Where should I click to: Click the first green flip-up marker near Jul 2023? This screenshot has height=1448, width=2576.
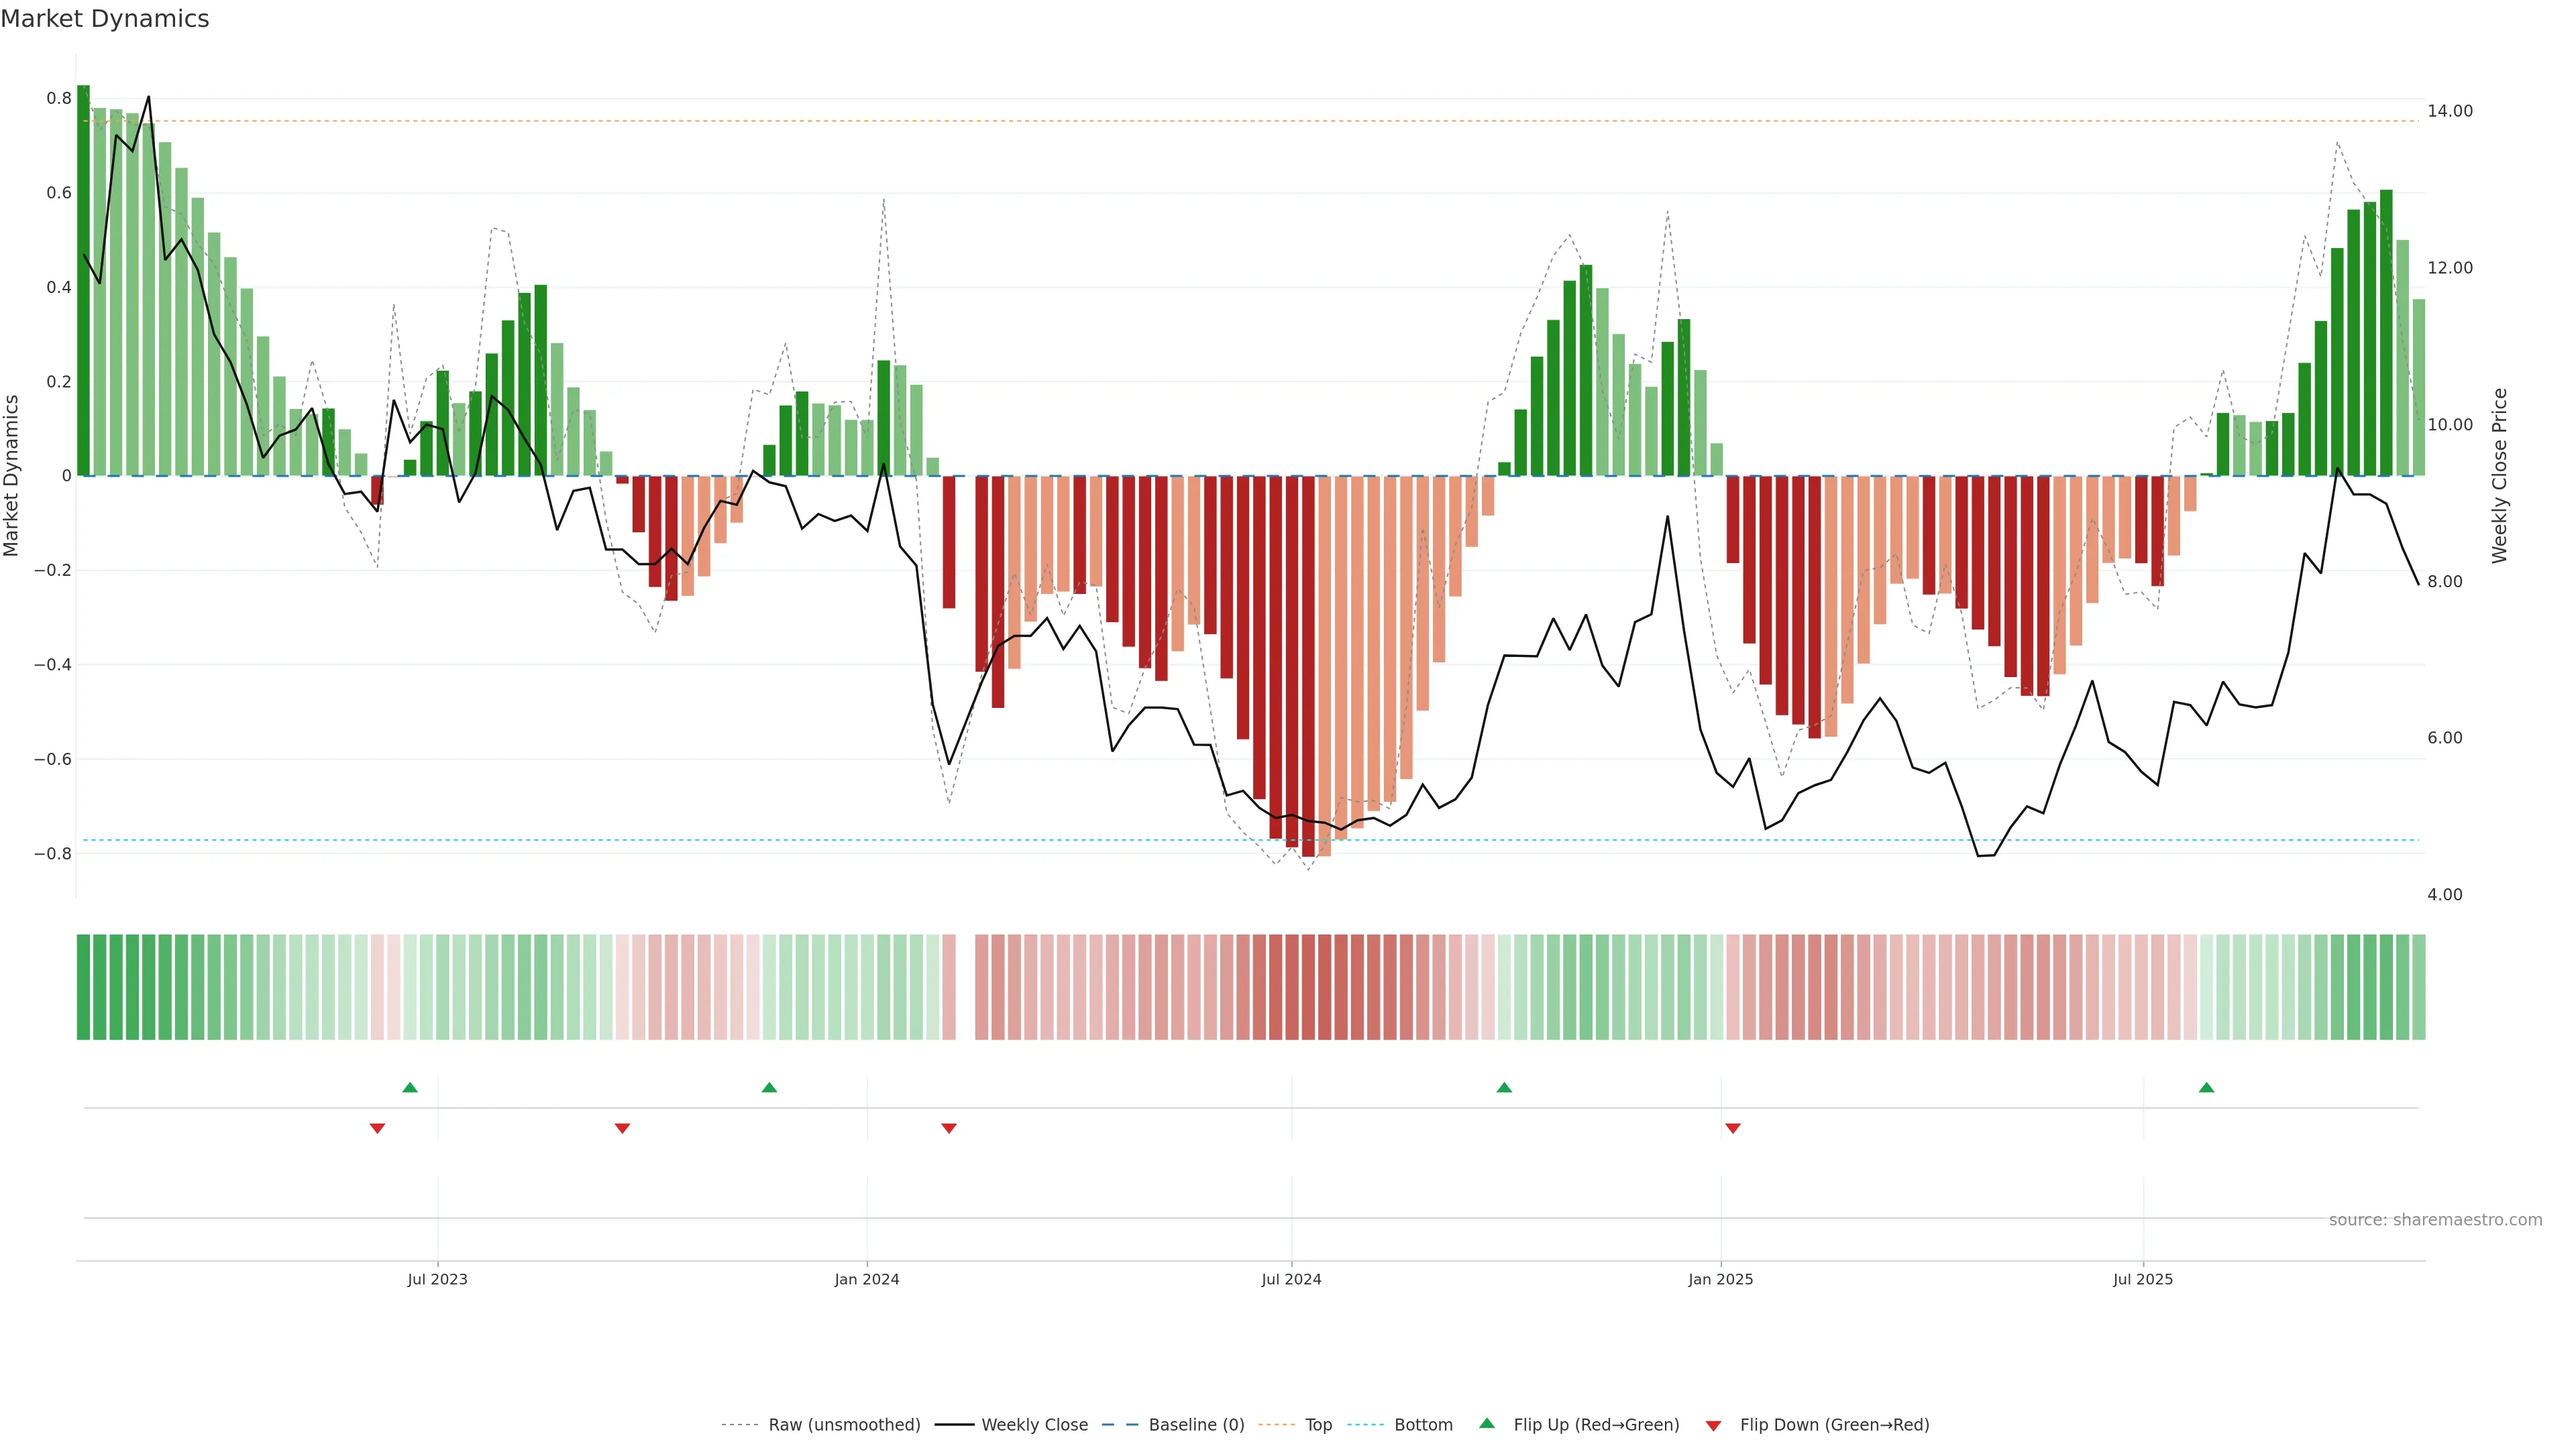(x=410, y=1087)
